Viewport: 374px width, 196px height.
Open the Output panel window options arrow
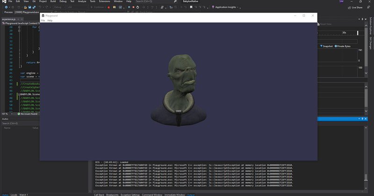click(359, 119)
